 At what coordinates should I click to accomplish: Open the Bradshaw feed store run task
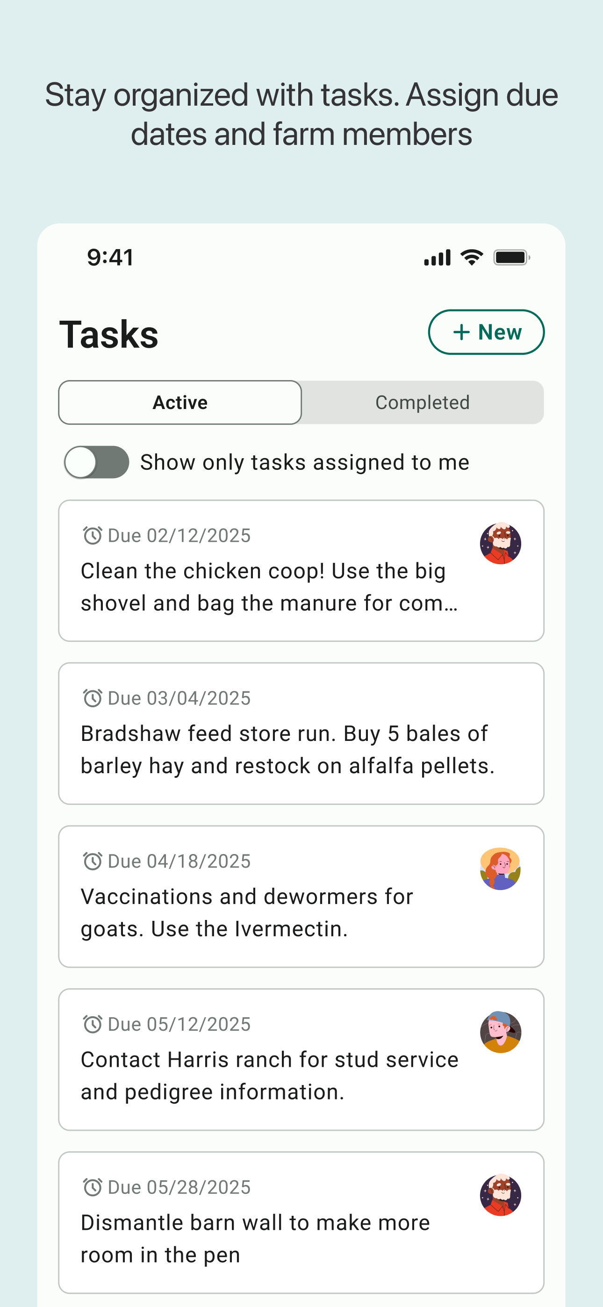tap(301, 733)
